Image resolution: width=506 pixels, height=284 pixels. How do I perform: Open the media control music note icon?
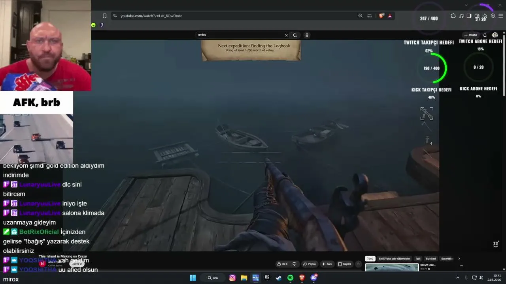[x=461, y=16]
